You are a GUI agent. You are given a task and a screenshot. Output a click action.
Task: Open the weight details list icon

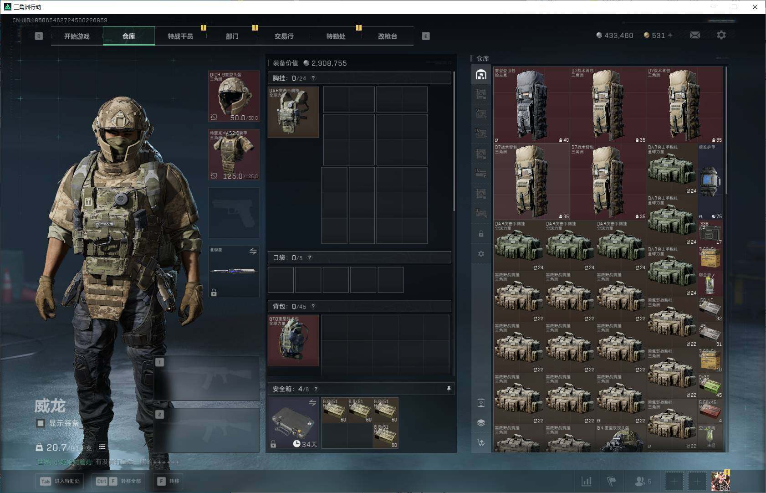(x=102, y=447)
